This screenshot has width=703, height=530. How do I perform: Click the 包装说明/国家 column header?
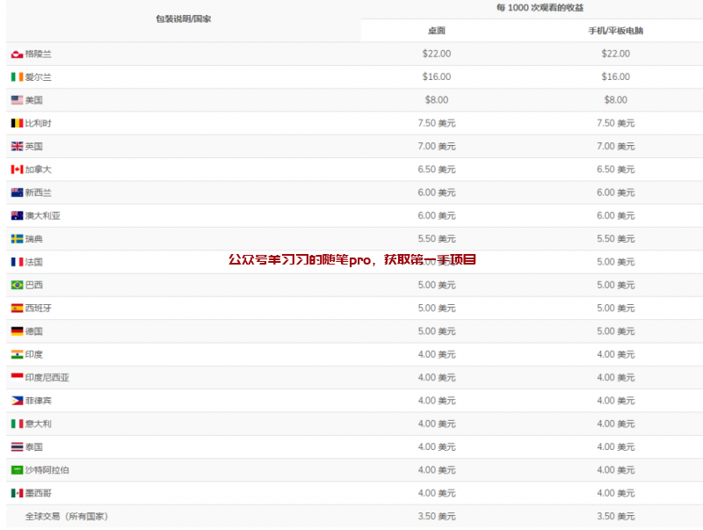(183, 18)
